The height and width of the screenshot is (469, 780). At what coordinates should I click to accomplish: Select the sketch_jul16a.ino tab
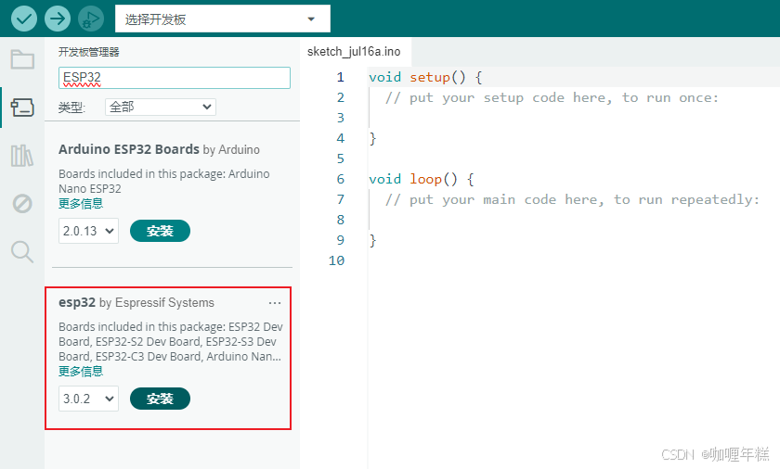click(354, 52)
